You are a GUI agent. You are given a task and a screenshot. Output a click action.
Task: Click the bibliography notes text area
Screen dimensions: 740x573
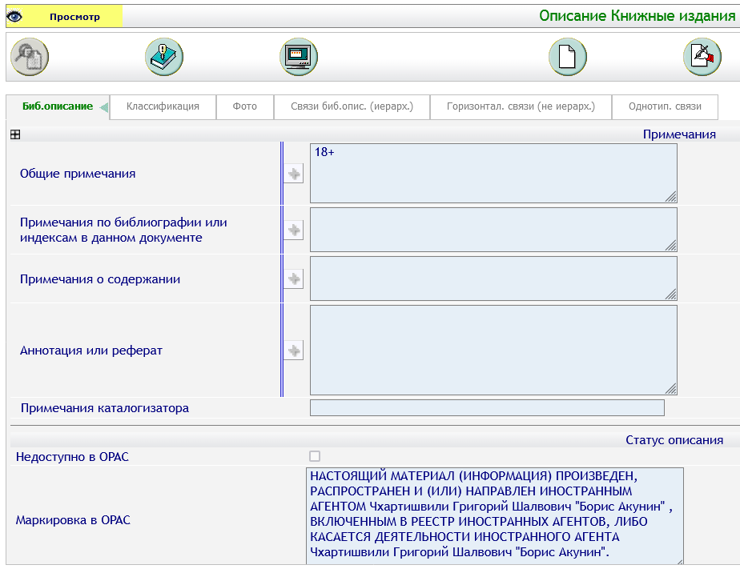493,230
